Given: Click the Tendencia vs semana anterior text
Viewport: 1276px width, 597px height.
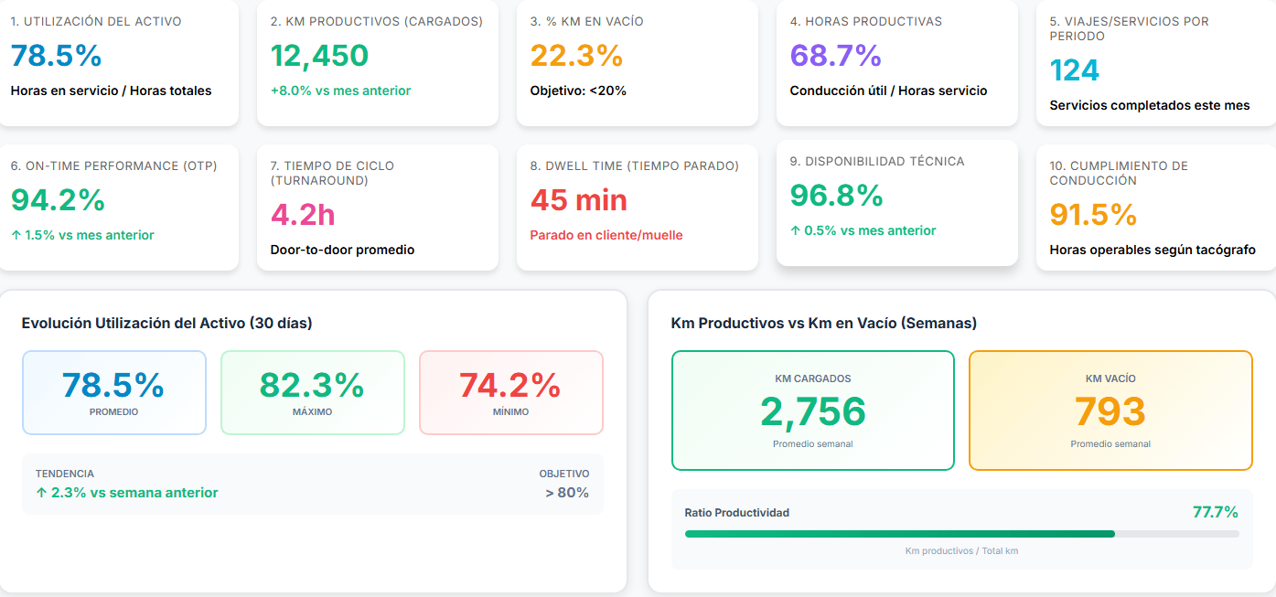Looking at the screenshot, I should coord(126,493).
